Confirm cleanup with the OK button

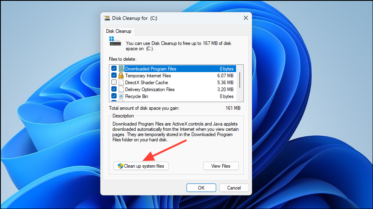(201, 188)
